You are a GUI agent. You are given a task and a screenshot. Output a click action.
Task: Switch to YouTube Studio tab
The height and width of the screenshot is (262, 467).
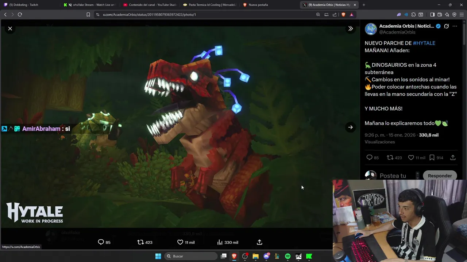150,5
